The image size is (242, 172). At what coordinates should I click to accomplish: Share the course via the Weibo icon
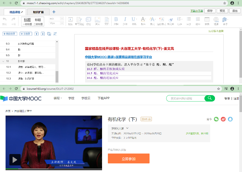point(223,119)
